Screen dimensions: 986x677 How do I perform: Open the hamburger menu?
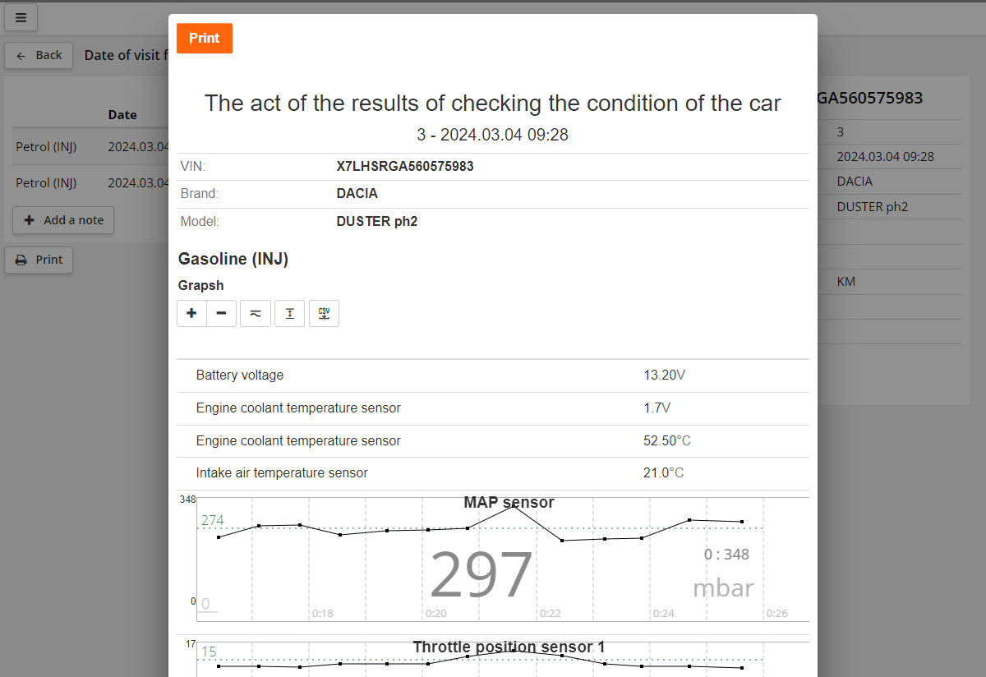tap(21, 17)
